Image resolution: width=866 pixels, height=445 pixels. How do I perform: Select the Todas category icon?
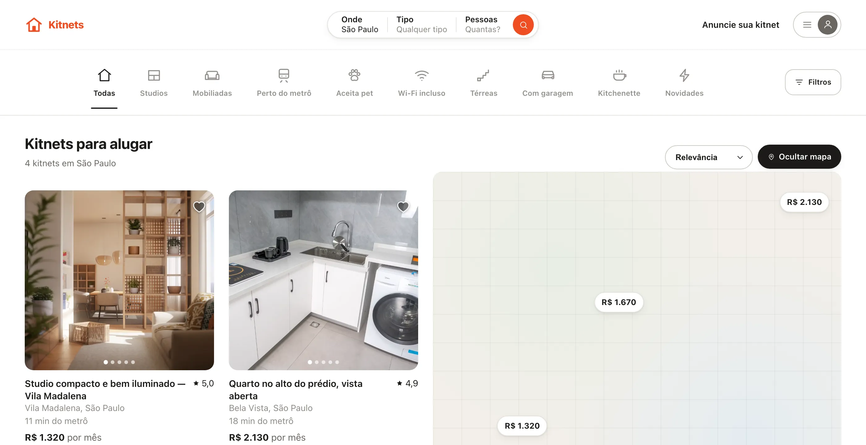click(x=104, y=75)
